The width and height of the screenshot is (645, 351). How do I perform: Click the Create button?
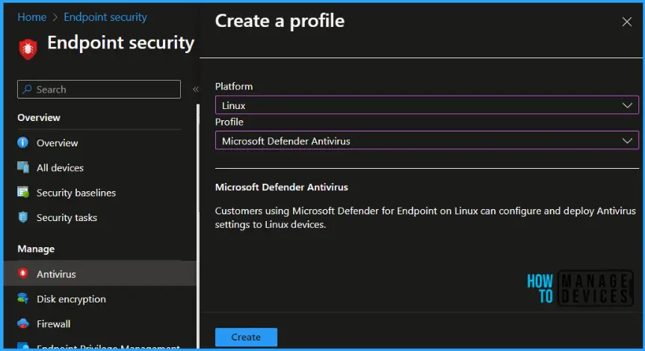(x=246, y=337)
